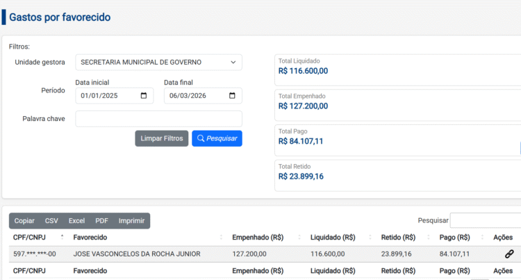Open the calendar picker for Data final
521x280 pixels.
coord(233,96)
